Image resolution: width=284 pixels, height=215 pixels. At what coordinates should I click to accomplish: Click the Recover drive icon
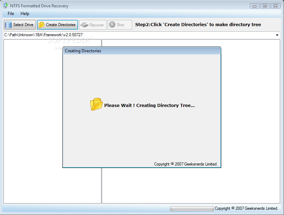[x=84, y=25]
